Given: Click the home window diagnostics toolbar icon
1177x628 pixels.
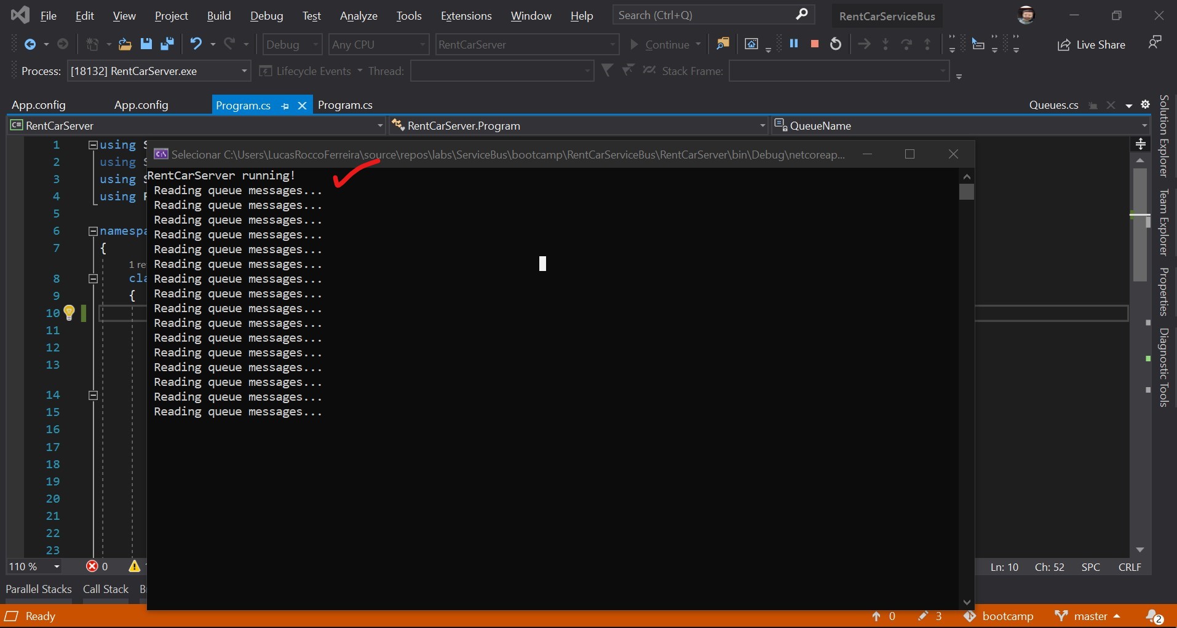Looking at the screenshot, I should [x=751, y=44].
